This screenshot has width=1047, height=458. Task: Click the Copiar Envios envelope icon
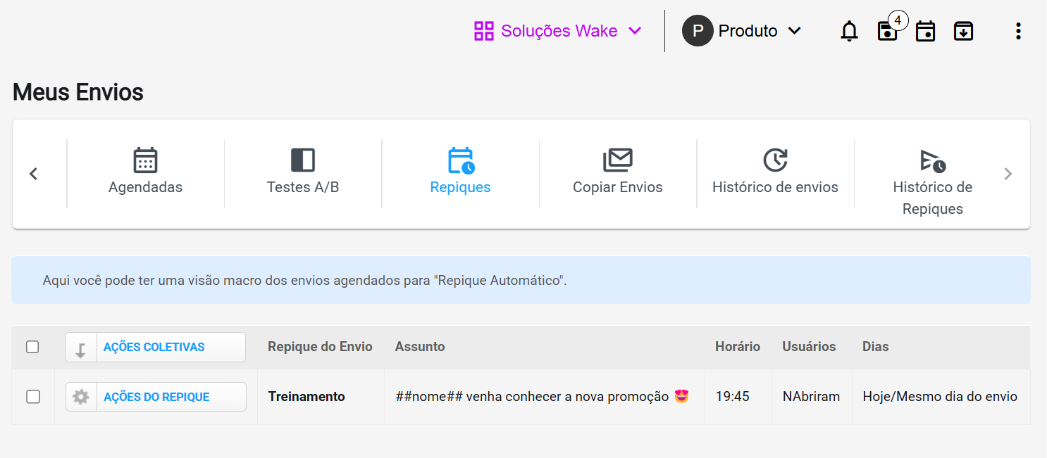point(618,160)
